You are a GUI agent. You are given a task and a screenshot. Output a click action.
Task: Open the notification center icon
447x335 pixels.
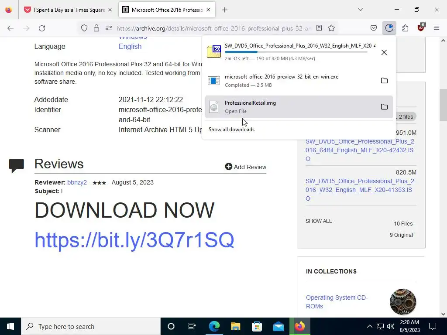pyautogui.click(x=433, y=326)
